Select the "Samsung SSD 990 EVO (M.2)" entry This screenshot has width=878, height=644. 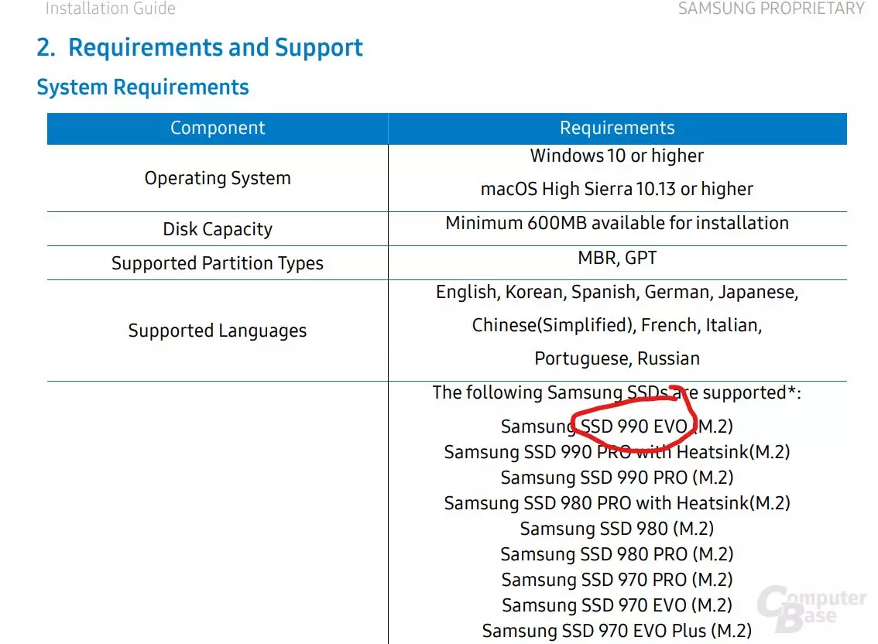pos(617,426)
